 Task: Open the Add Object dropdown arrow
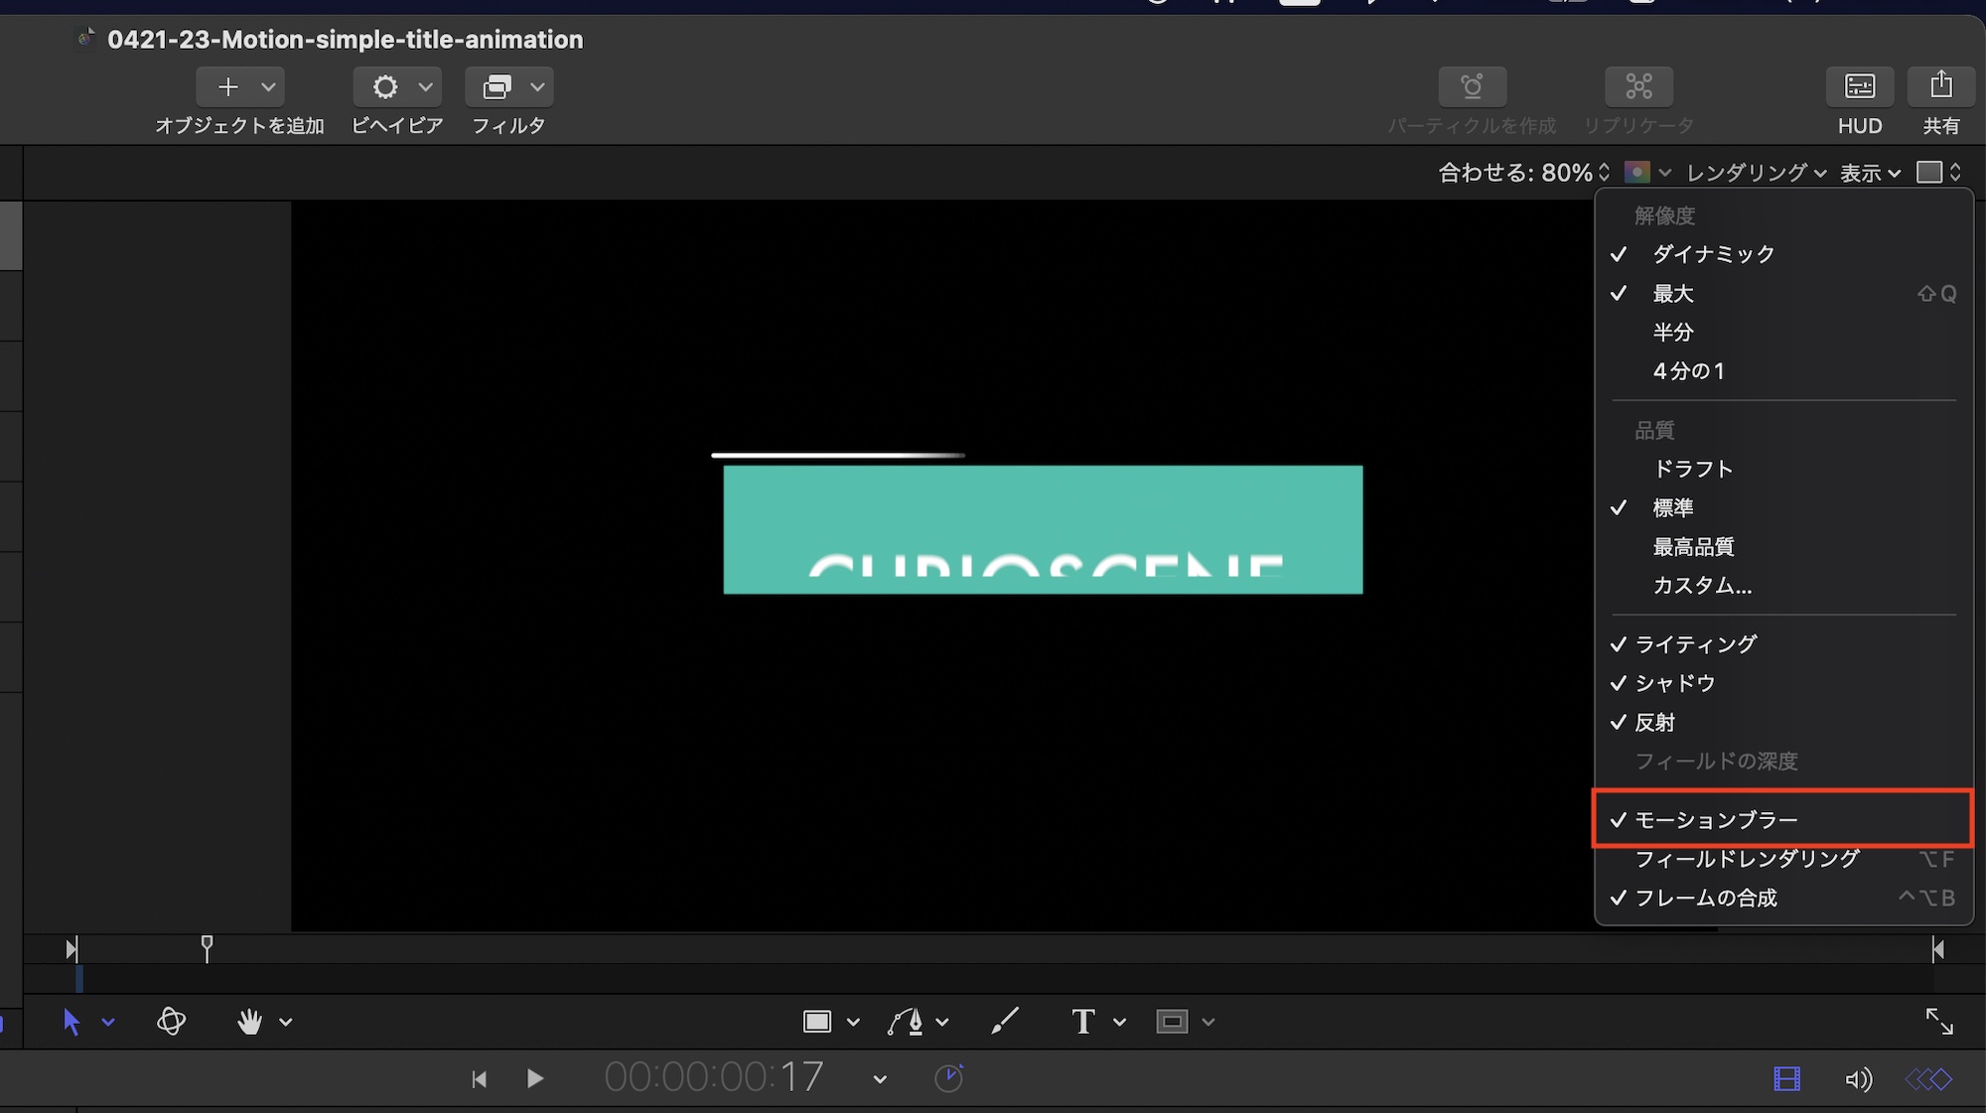268,87
